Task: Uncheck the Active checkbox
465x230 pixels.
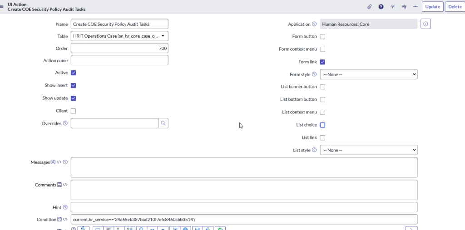Action: pyautogui.click(x=73, y=73)
